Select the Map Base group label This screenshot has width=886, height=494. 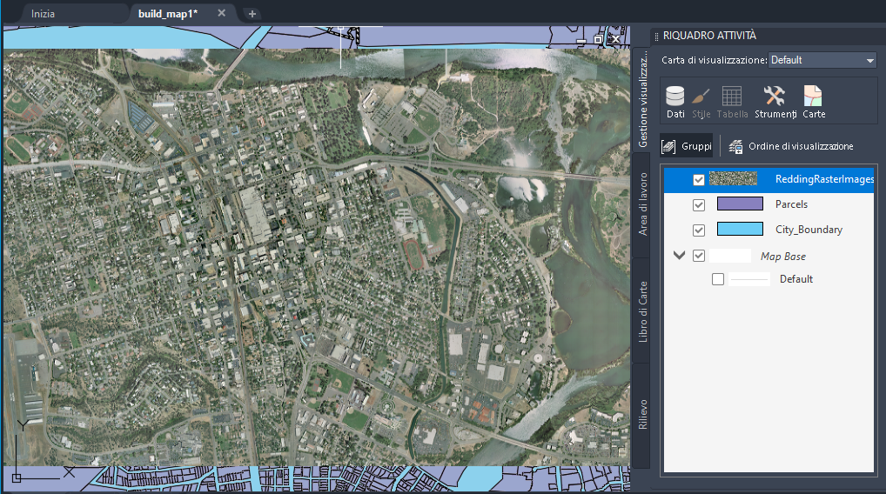pos(782,257)
